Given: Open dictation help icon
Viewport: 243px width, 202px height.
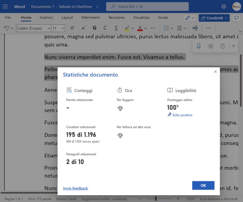Looking at the screenshot, I should coord(222,46).
